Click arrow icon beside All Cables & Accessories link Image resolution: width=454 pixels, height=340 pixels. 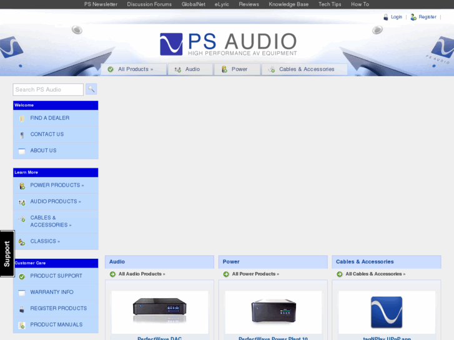pyautogui.click(x=340, y=274)
